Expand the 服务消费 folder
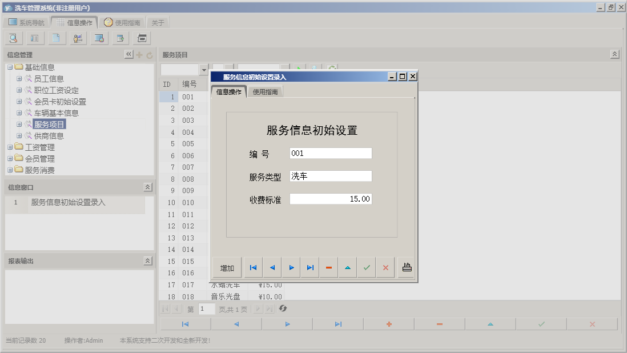This screenshot has width=627, height=353. tap(10, 170)
